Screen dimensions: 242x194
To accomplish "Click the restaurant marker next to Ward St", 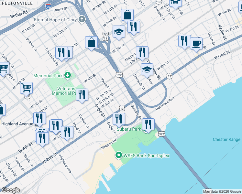I will 67,133.
